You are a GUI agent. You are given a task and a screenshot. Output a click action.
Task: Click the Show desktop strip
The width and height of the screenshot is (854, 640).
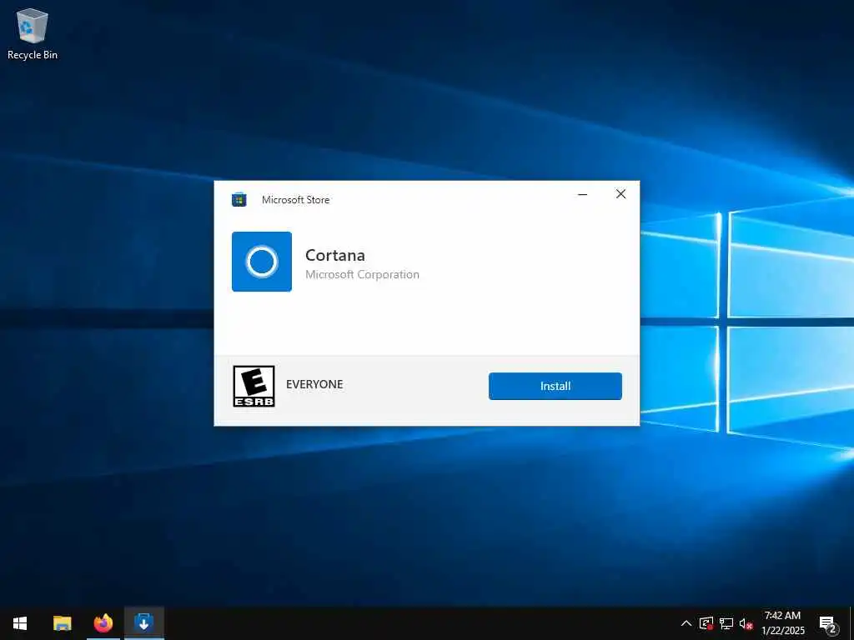pyautogui.click(x=851, y=623)
